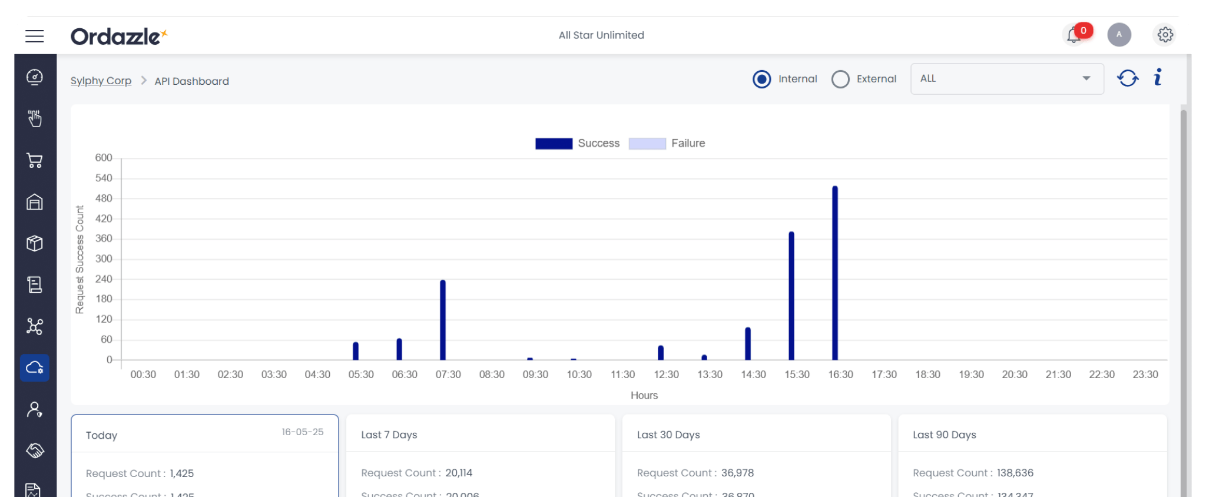This screenshot has height=497, width=1206.
Task: Select the External radio button
Action: [840, 79]
